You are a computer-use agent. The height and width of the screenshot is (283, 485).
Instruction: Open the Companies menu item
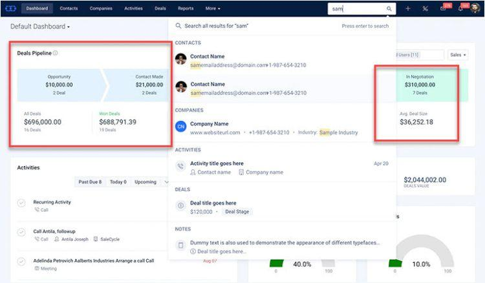101,8
